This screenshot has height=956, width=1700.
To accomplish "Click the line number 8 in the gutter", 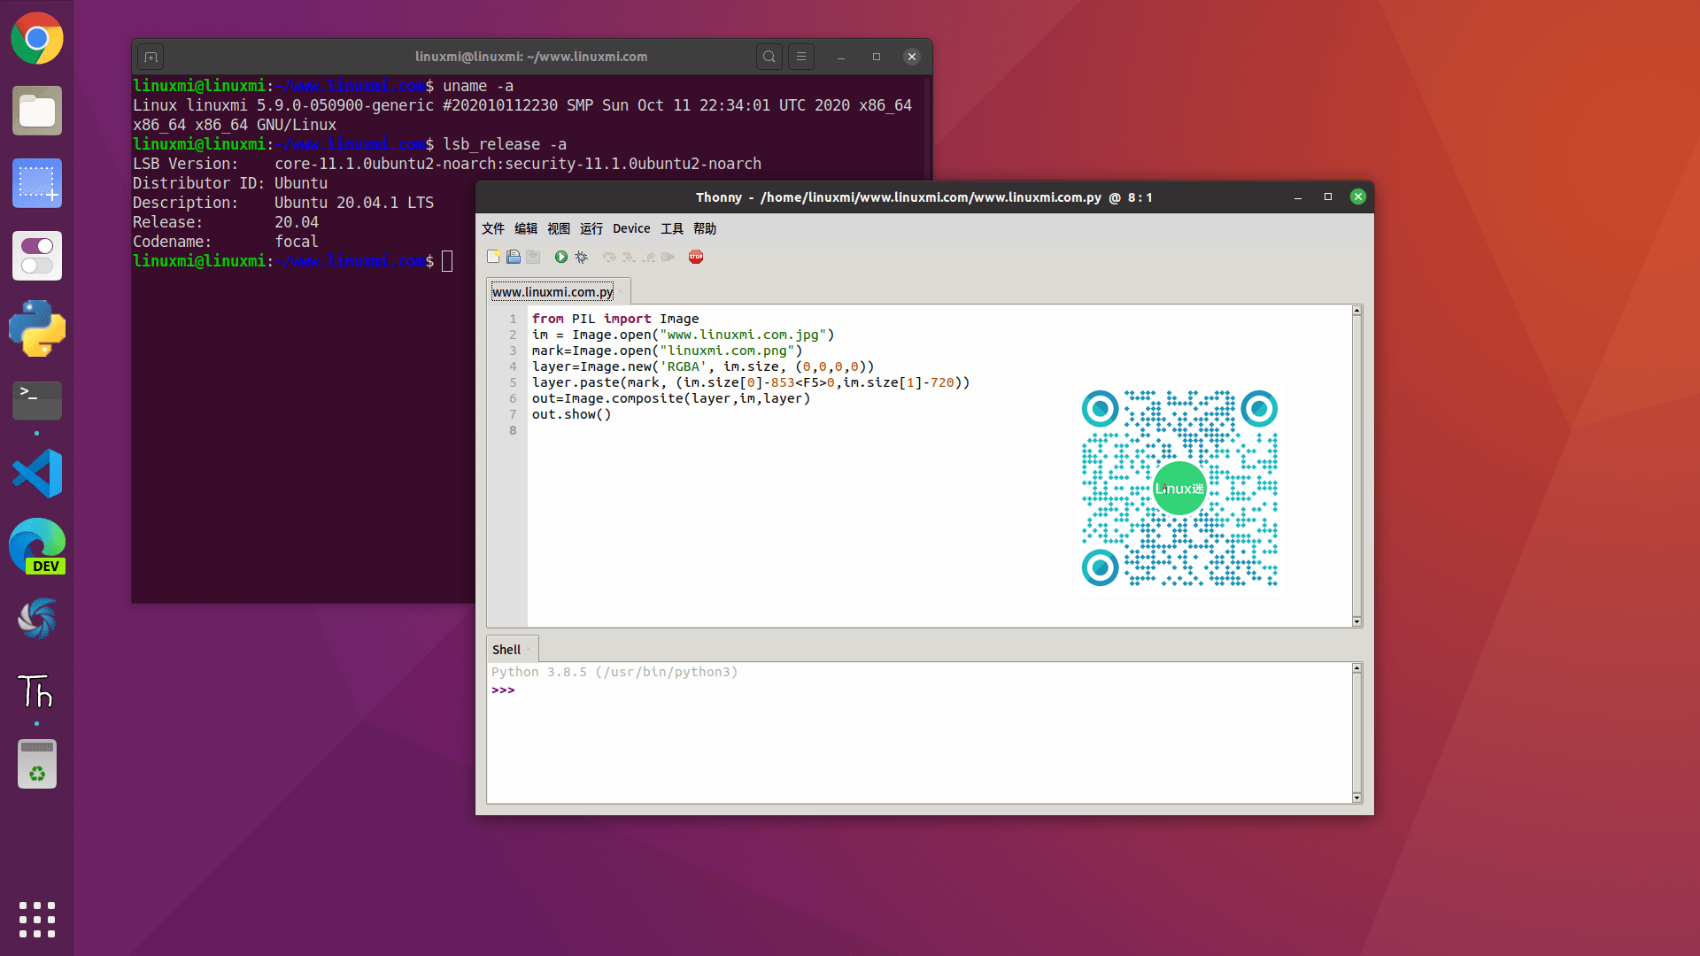I will coord(513,430).
